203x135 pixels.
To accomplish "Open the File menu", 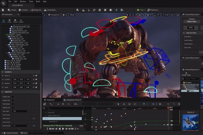I will coord(10,2).
